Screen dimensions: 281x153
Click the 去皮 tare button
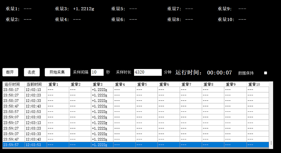click(32, 72)
